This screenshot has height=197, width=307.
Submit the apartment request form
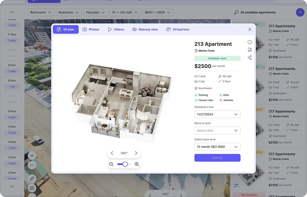click(217, 158)
